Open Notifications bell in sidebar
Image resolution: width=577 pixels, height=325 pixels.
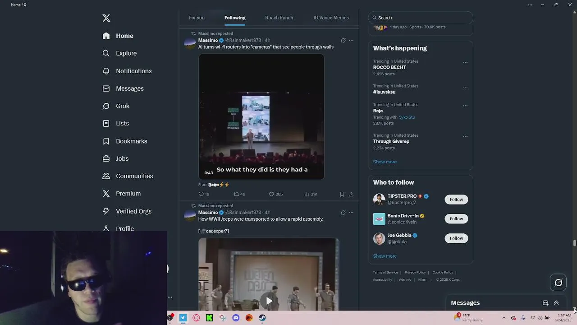[x=127, y=71]
